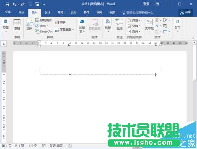Click the print preview icon in Quick Access
Viewport: 197px width, 149px height.
pos(37,4)
